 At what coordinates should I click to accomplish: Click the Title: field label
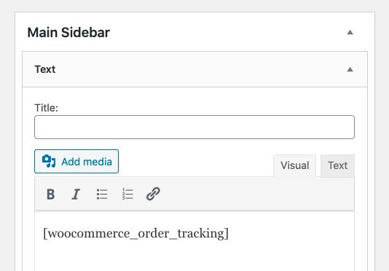(x=46, y=108)
